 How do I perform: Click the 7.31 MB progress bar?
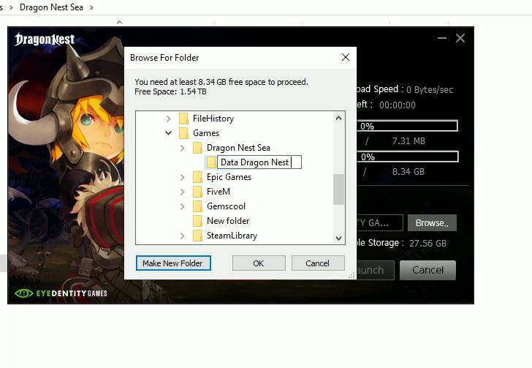click(407, 126)
